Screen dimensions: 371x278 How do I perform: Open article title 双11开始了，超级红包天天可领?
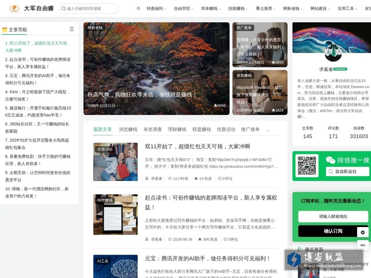point(198,146)
